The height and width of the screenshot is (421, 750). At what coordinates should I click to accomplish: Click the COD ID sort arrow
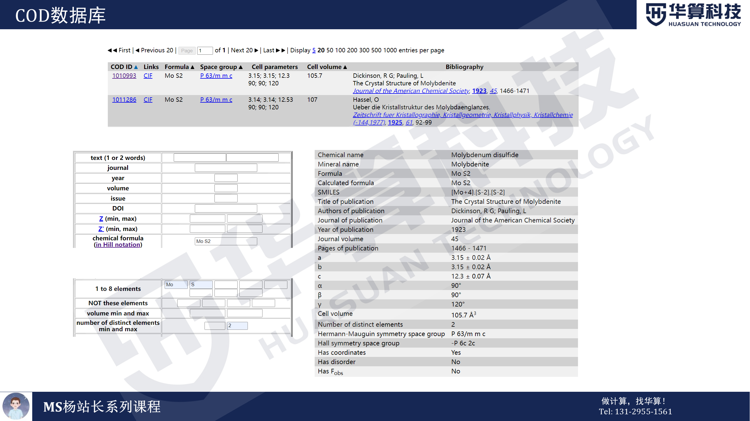pos(136,67)
